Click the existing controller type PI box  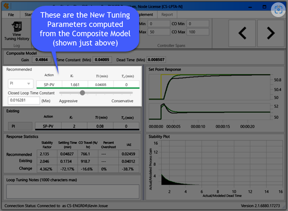point(20,126)
